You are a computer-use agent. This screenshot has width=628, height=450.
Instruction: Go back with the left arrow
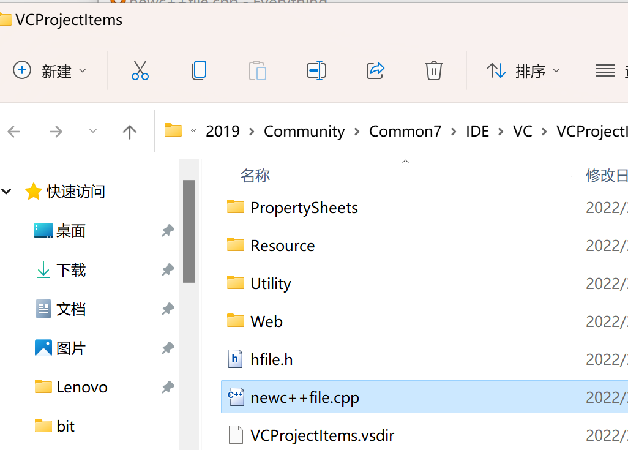14,132
